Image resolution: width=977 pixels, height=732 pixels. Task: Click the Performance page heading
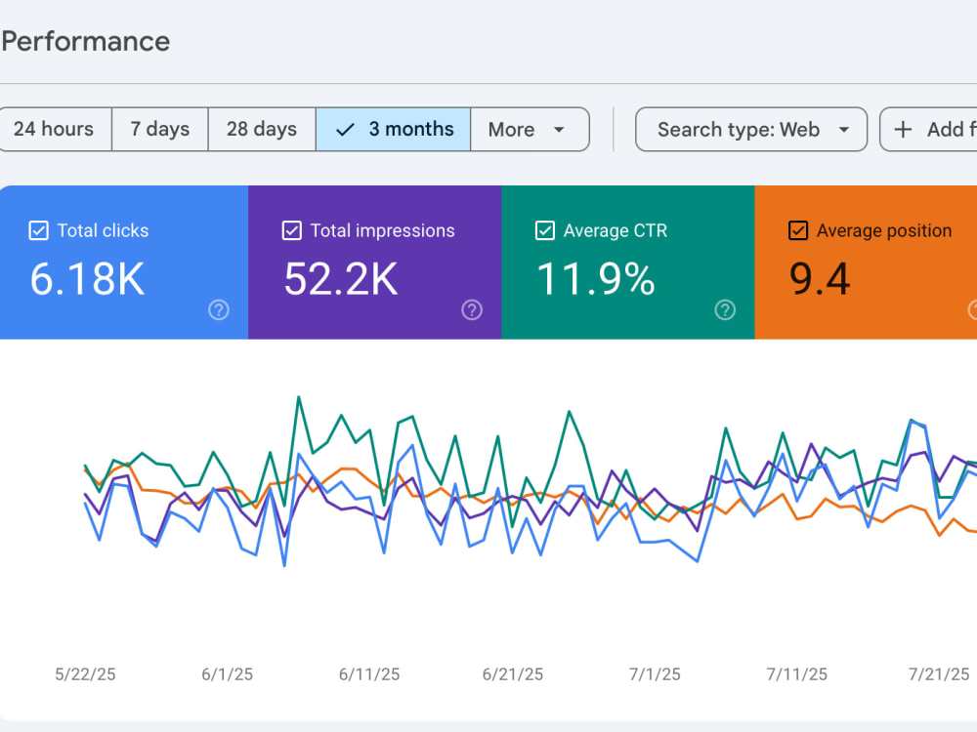[86, 42]
